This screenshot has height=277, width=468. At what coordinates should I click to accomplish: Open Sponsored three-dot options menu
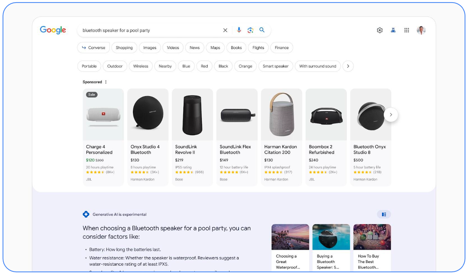(106, 82)
